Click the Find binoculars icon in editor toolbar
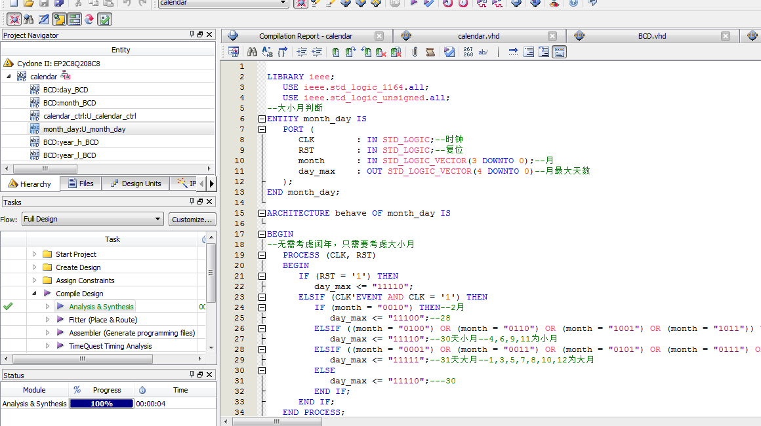The image size is (761, 426). click(x=252, y=52)
